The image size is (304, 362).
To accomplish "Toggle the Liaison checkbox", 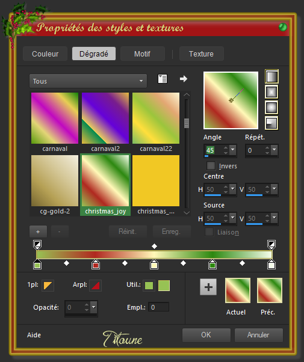I will [x=209, y=232].
